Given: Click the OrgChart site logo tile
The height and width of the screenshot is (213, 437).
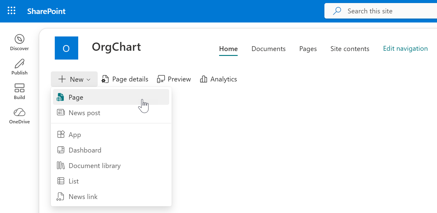Looking at the screenshot, I should point(66,48).
